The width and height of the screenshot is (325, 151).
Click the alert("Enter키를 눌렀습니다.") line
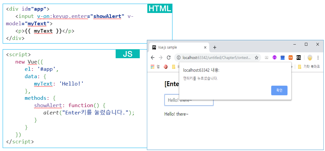[89, 113]
